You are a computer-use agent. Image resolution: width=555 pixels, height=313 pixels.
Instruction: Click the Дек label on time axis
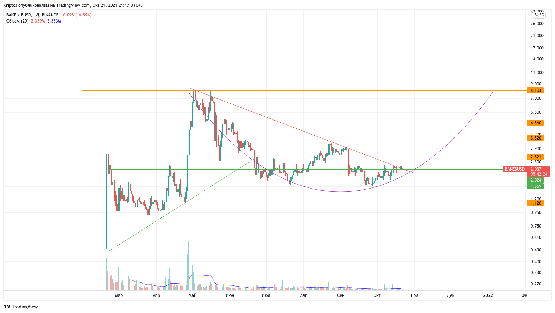(x=451, y=295)
